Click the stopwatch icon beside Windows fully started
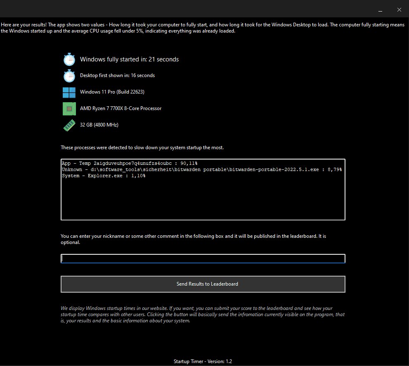 coord(69,59)
